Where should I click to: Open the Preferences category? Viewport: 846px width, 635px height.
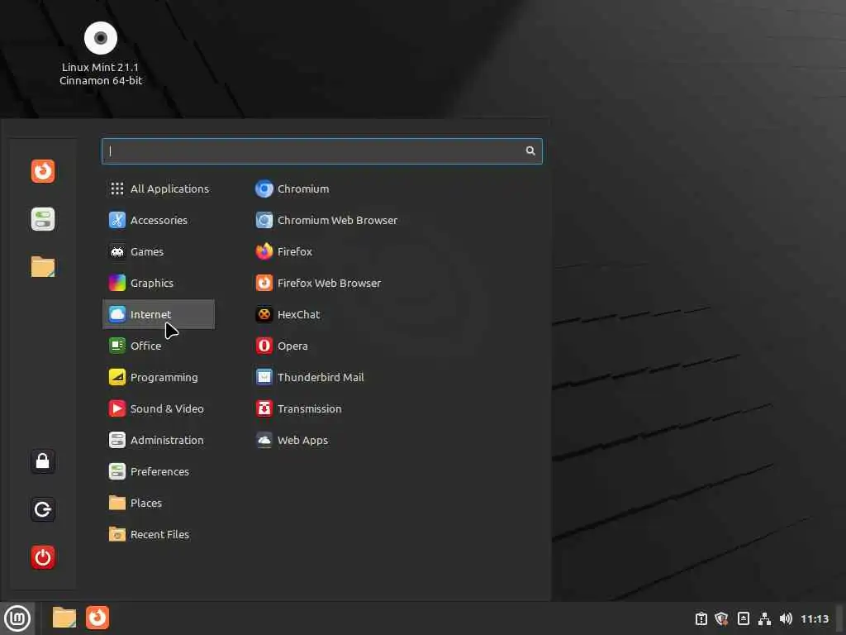point(159,471)
